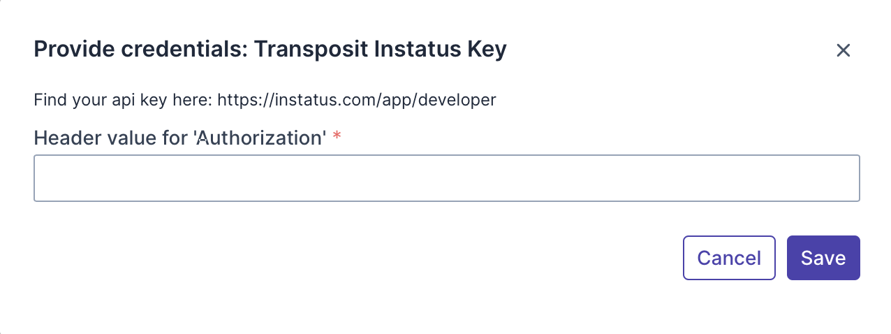
Task: Focus the Authorization header value field
Action: click(446, 178)
